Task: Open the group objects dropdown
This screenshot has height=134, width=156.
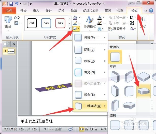Action: click(133, 23)
